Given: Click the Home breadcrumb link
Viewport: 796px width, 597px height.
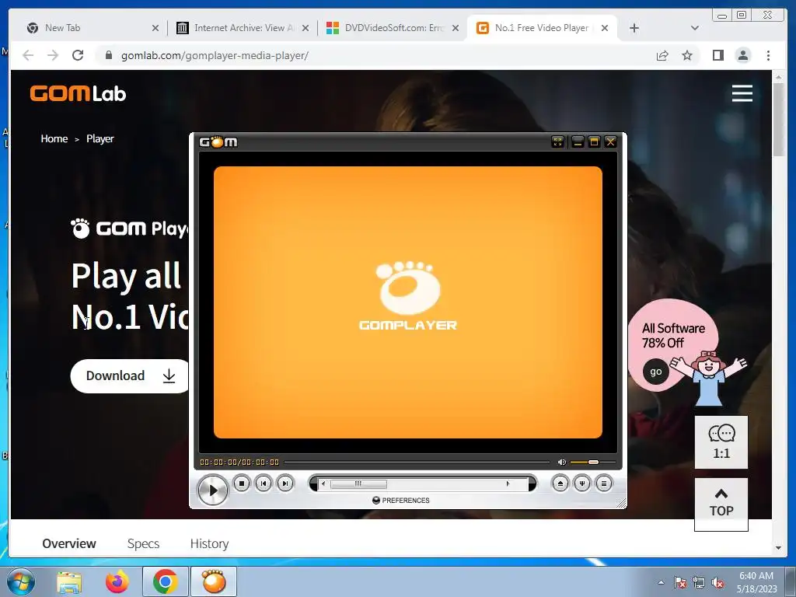Looking at the screenshot, I should 54,138.
